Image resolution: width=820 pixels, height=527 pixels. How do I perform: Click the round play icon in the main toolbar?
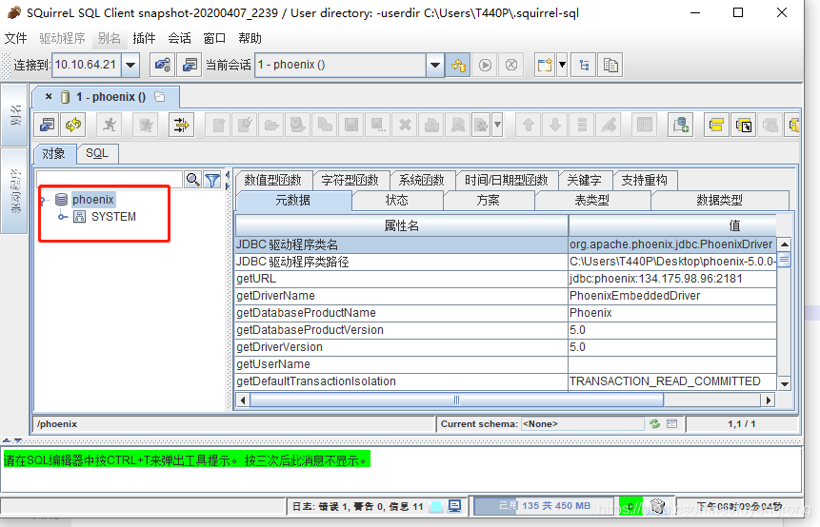coord(485,66)
